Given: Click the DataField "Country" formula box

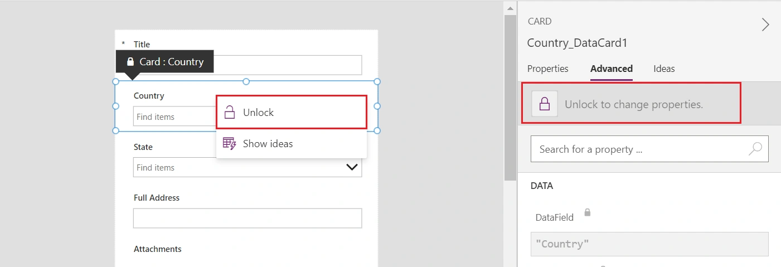Looking at the screenshot, I should coord(649,244).
